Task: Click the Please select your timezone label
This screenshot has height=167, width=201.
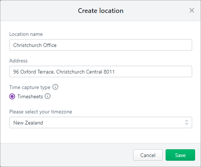Action: 41,112
